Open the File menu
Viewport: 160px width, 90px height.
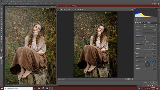(4, 1)
